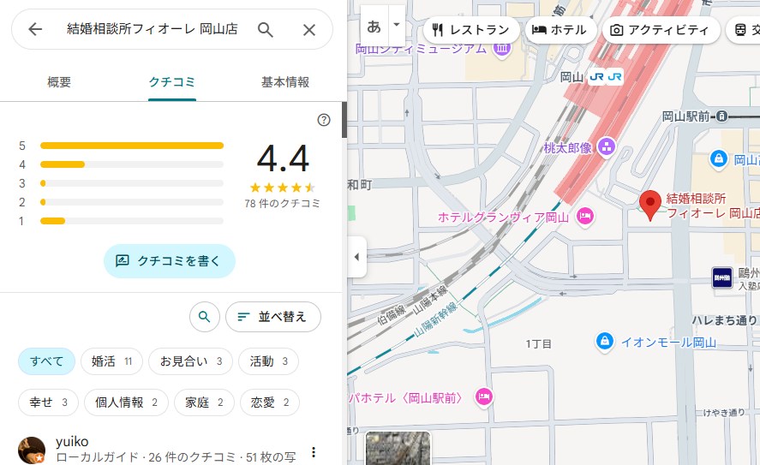Filter map by レストラン chip
760x465 pixels.
[x=471, y=30]
